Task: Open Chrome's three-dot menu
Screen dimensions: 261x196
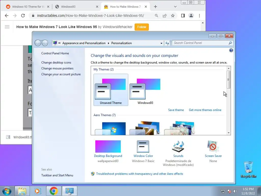Action: tap(199, 16)
